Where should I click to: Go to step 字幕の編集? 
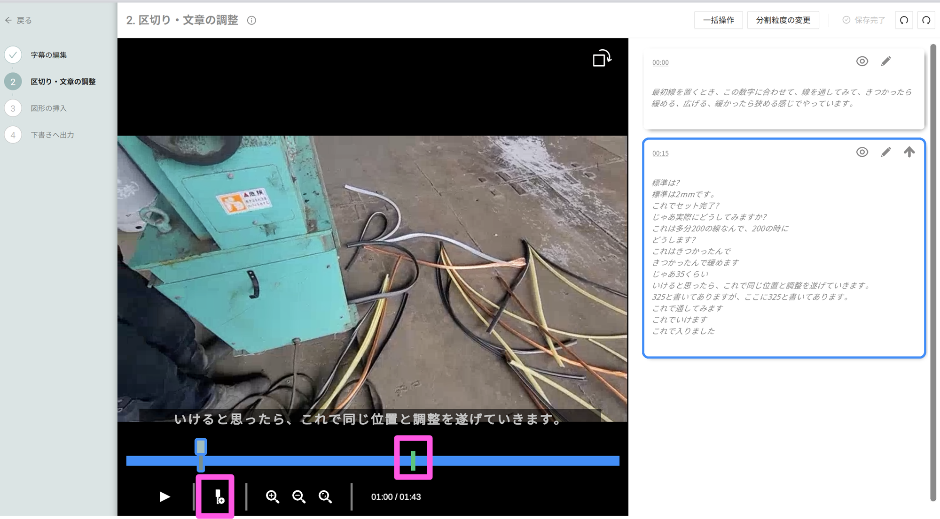click(48, 55)
